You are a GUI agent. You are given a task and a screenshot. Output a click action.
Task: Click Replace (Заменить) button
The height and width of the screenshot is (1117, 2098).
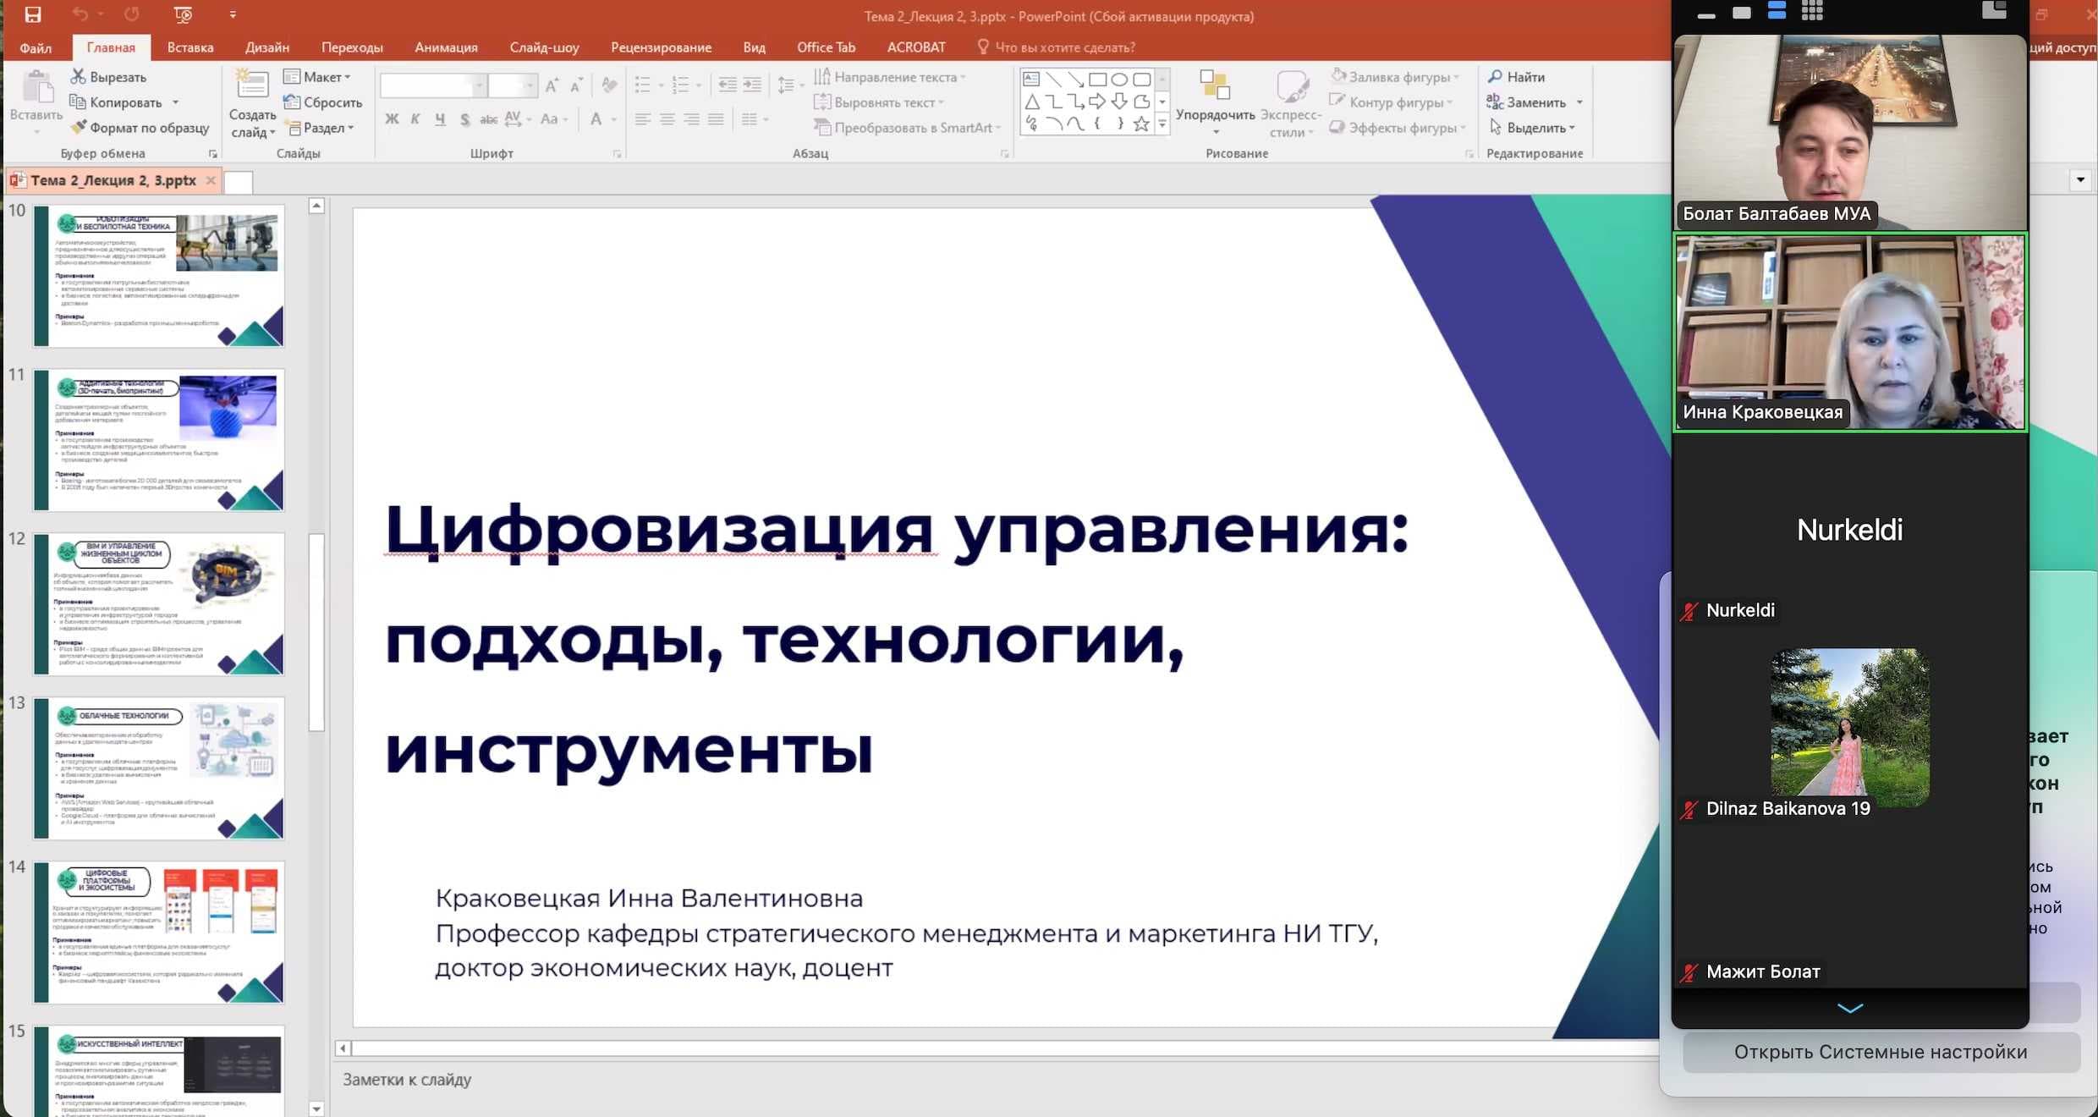[x=1527, y=102]
